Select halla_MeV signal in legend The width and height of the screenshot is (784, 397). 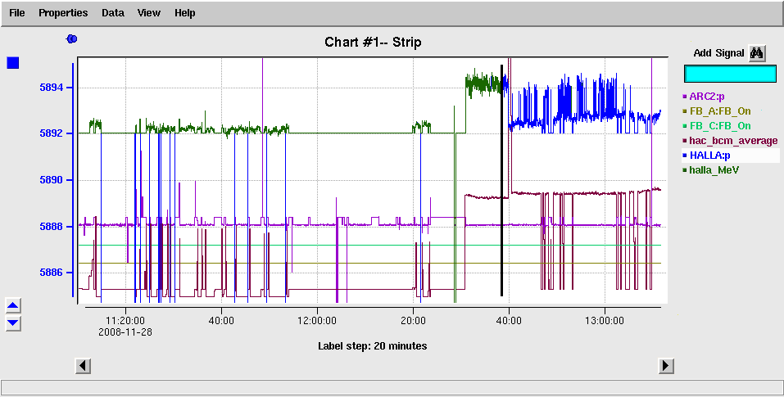714,170
